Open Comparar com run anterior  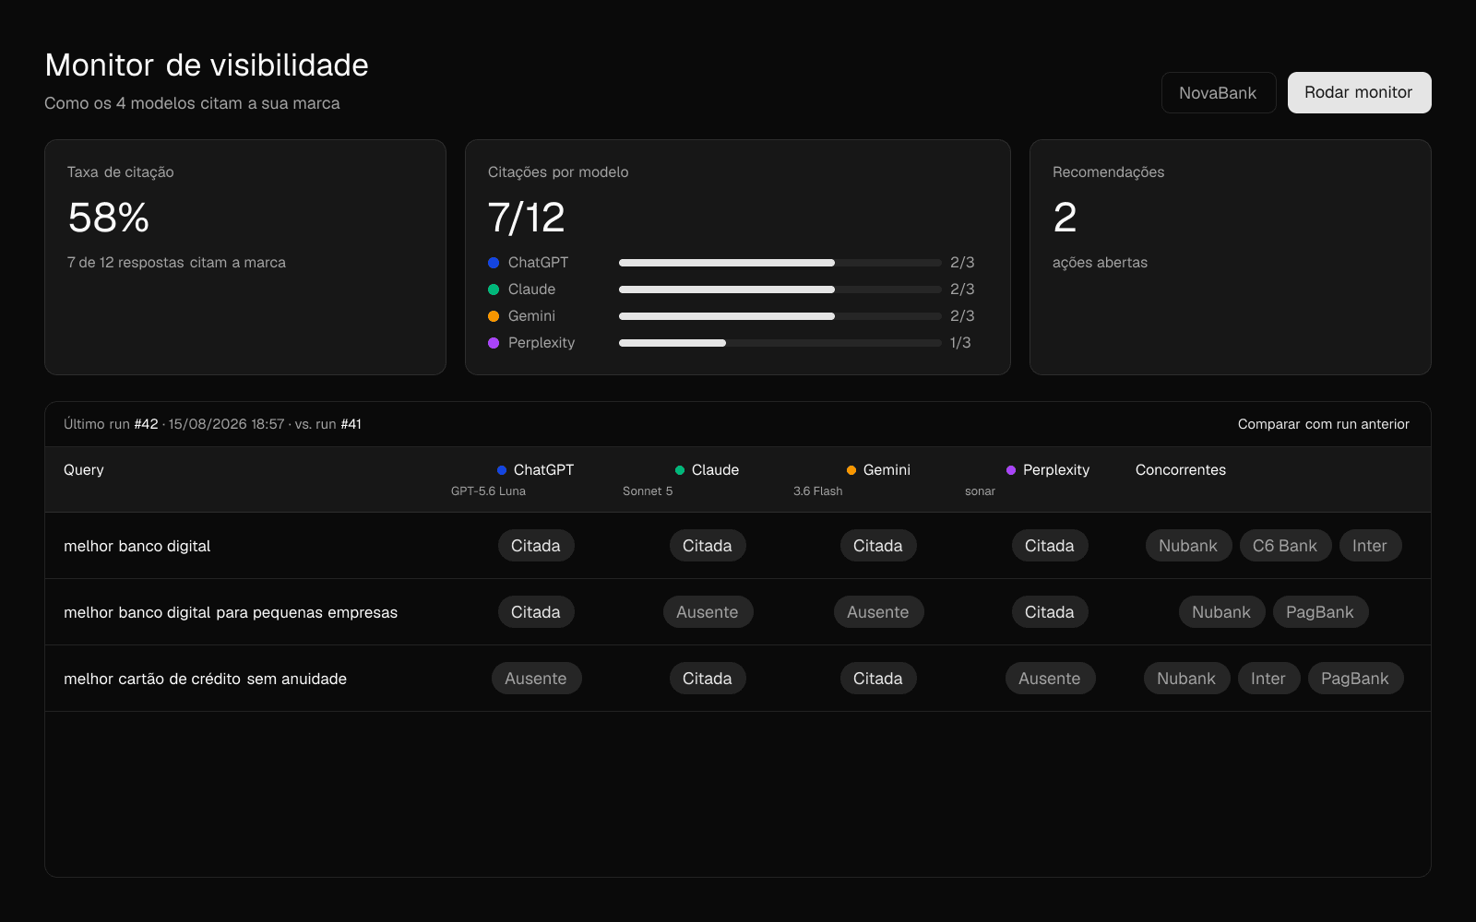tap(1323, 424)
